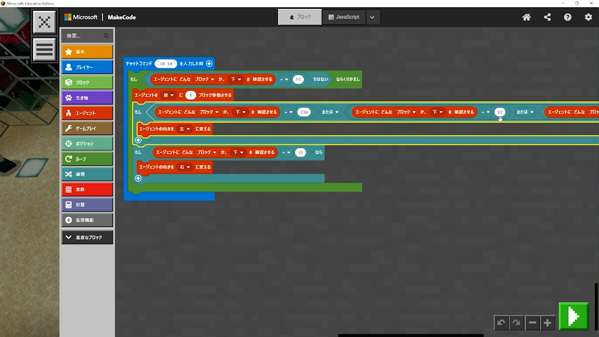The width and height of the screenshot is (599, 337).
Task: Edit the value 236 in the comparison
Action: point(304,112)
